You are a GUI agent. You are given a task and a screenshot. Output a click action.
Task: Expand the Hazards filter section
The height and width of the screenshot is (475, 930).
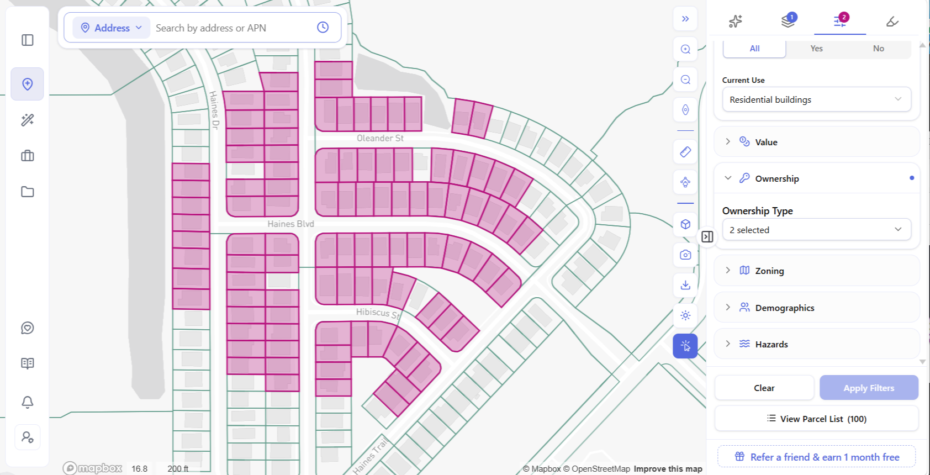817,344
